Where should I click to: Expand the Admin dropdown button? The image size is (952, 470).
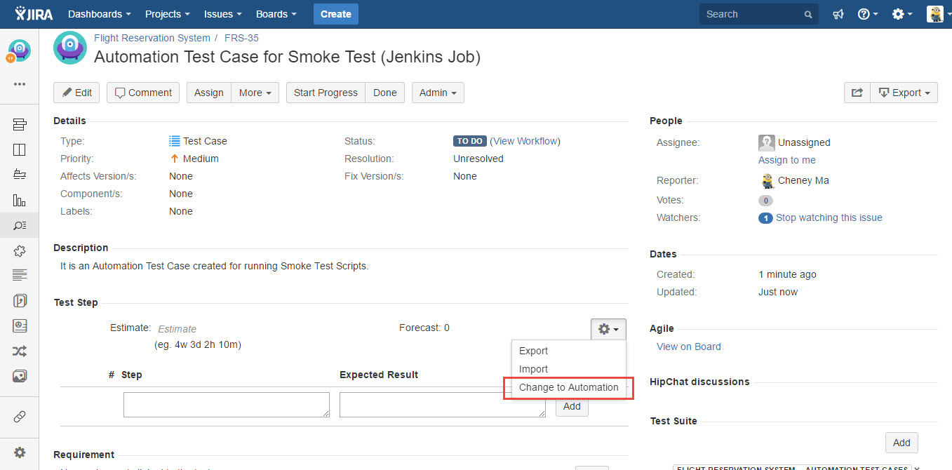438,93
